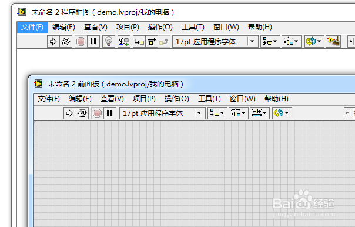Click Abort Execution in front panel toolbar
The image size is (355, 227).
(x=97, y=113)
